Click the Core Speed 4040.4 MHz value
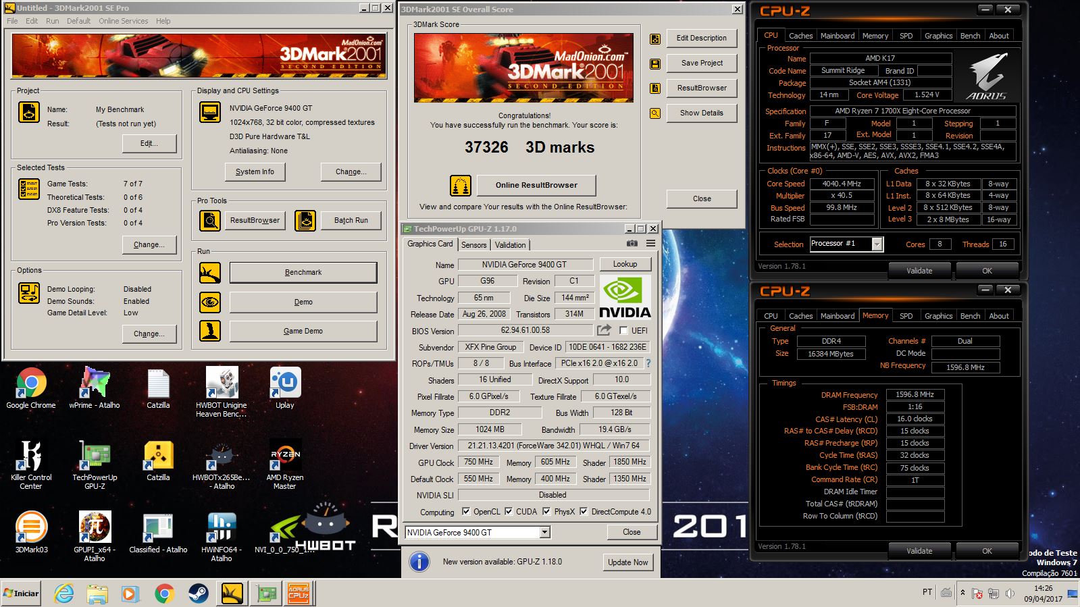Screen dimensions: 1080x607 click(x=842, y=184)
